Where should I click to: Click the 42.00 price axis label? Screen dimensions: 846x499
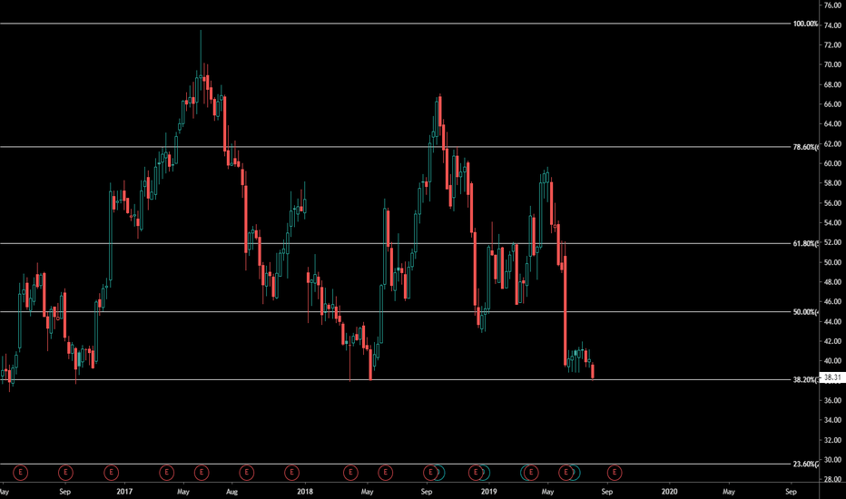[x=832, y=341]
